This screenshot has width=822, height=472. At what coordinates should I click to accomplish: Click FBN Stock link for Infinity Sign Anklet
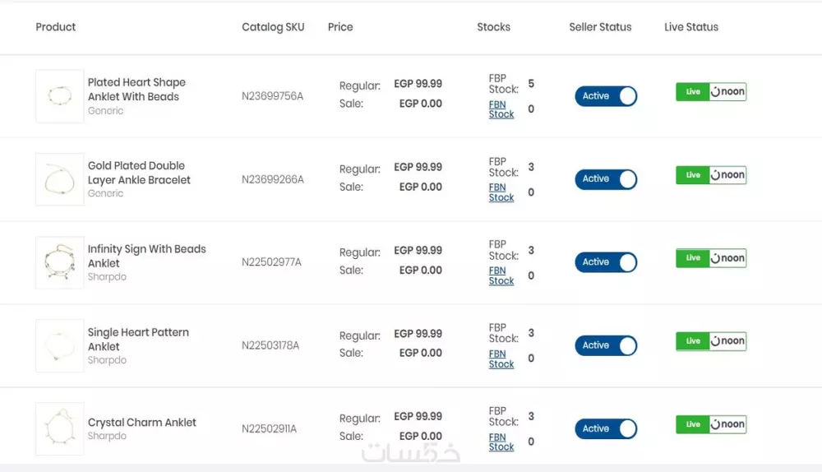(x=501, y=275)
